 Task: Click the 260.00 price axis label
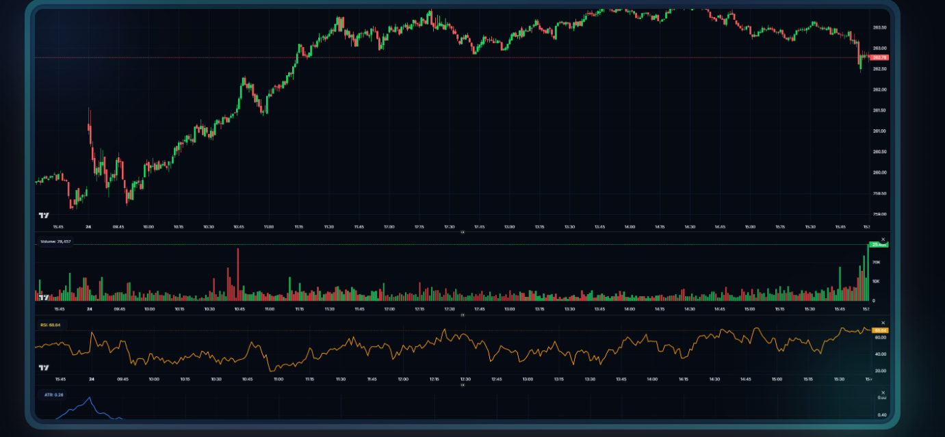(x=879, y=172)
